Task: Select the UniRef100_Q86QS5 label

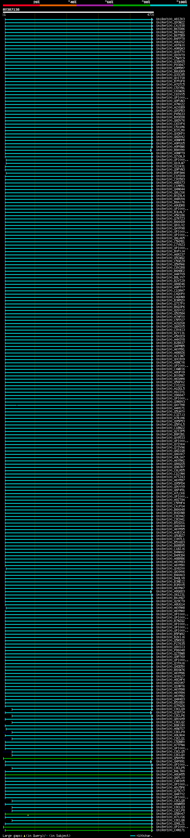Action: click(x=170, y=463)
